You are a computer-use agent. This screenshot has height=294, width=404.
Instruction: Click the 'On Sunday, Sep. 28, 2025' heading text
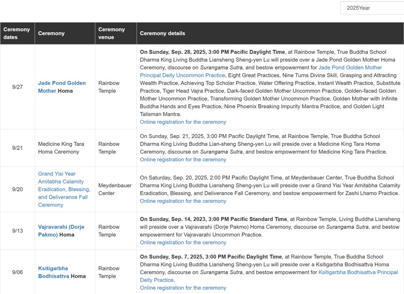(x=212, y=52)
